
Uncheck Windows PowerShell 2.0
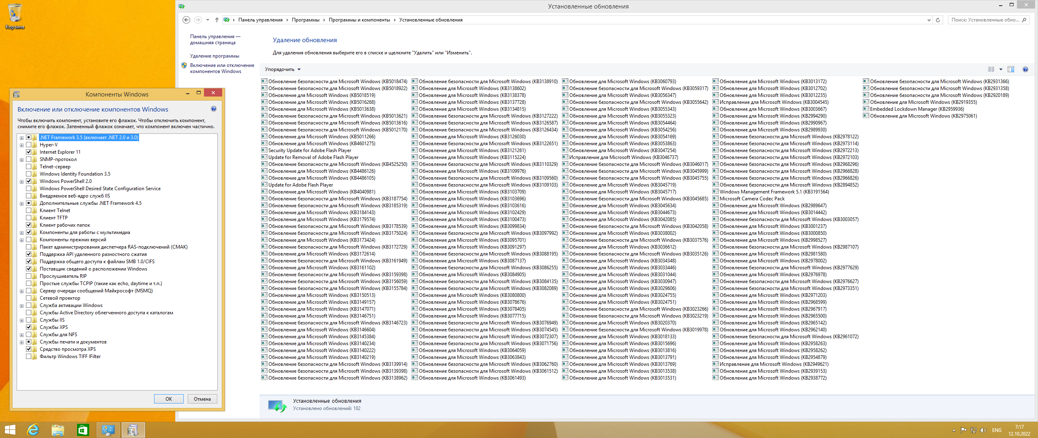point(29,181)
